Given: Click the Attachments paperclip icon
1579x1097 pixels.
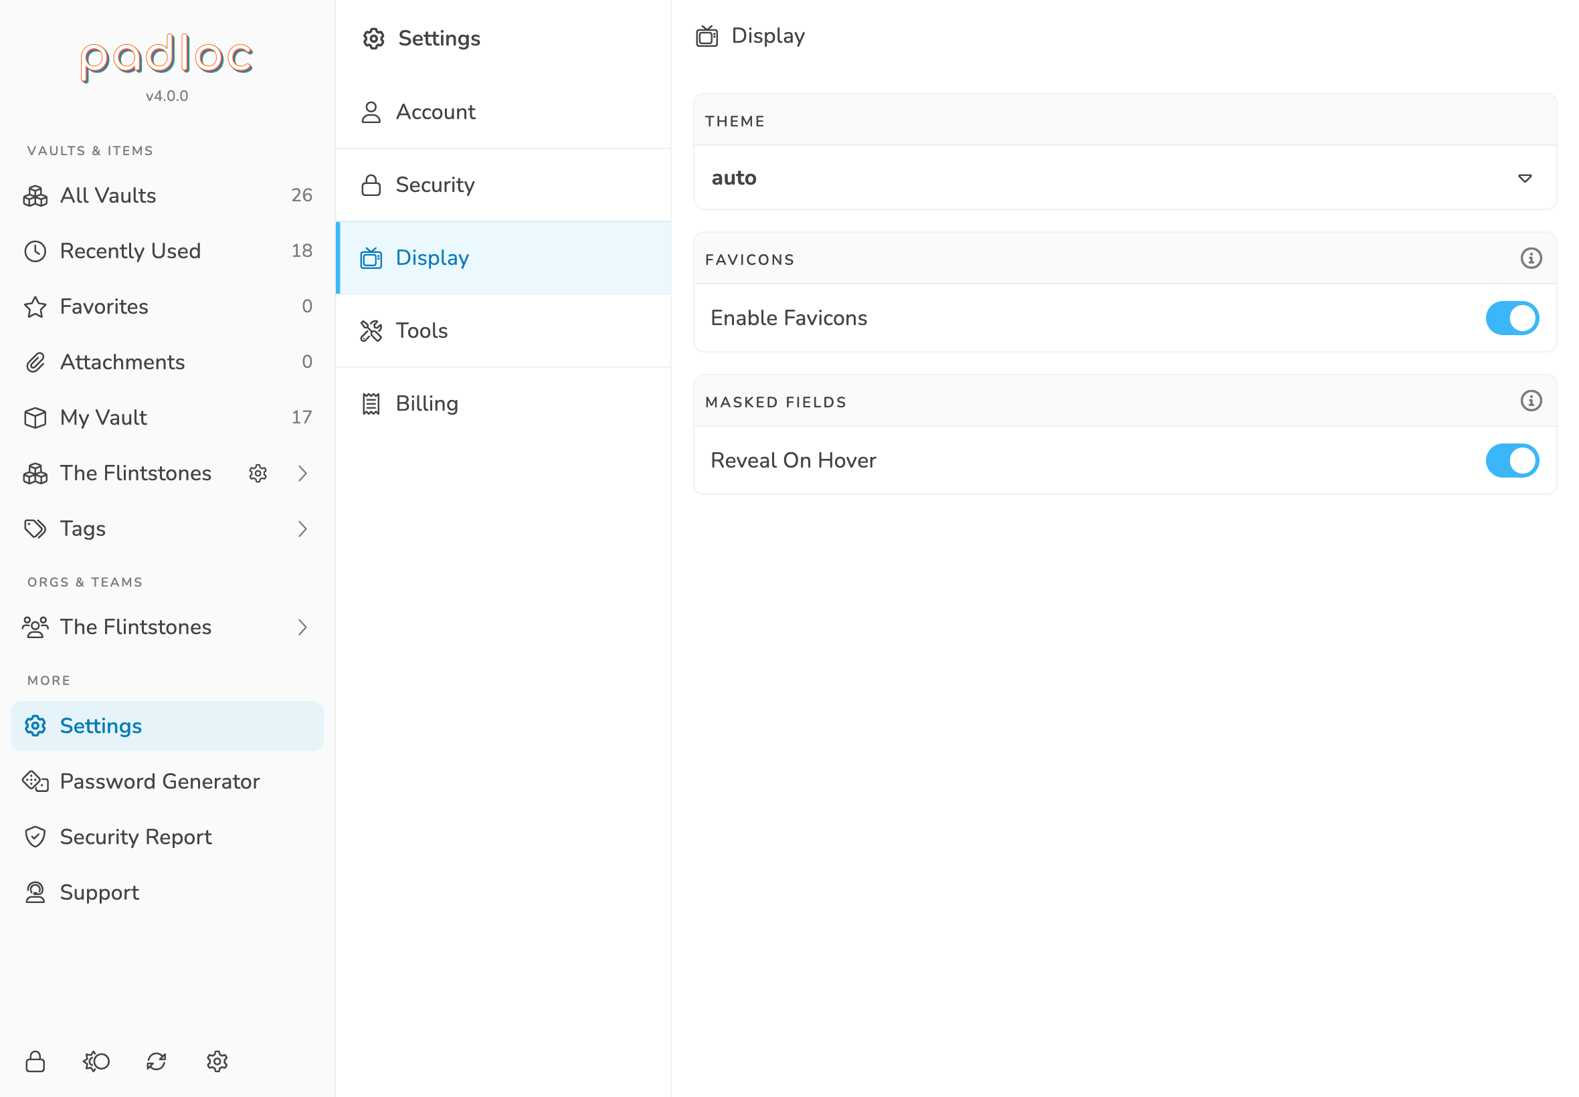Looking at the screenshot, I should click(x=35, y=363).
